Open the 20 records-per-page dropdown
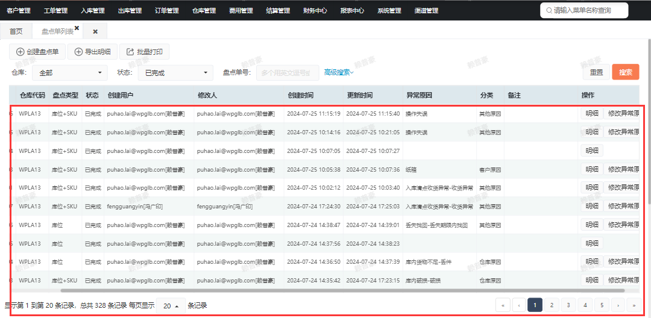Viewport: 651px width, 318px height. (x=171, y=306)
